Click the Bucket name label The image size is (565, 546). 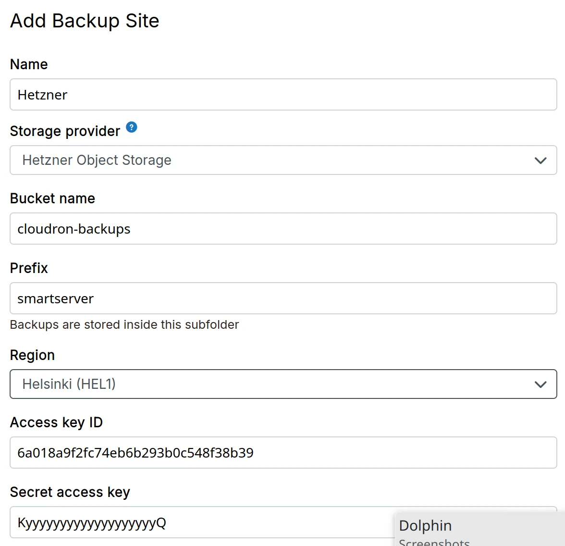click(52, 199)
